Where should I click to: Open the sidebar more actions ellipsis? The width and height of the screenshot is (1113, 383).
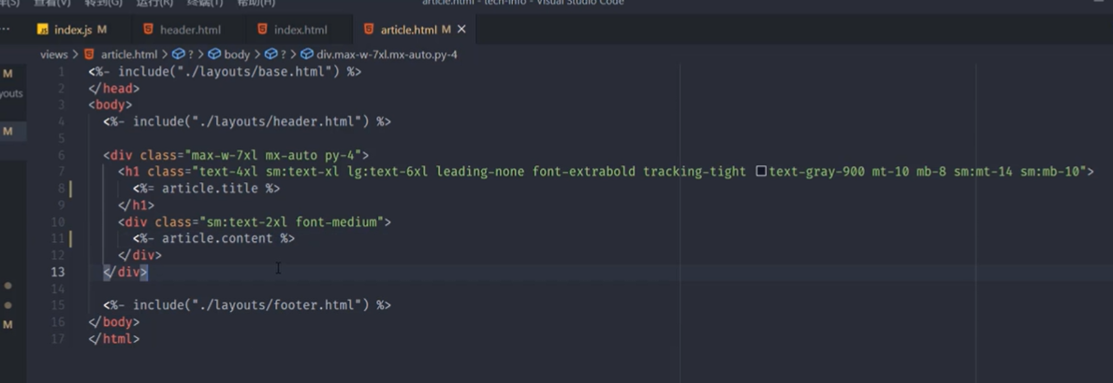click(6, 30)
